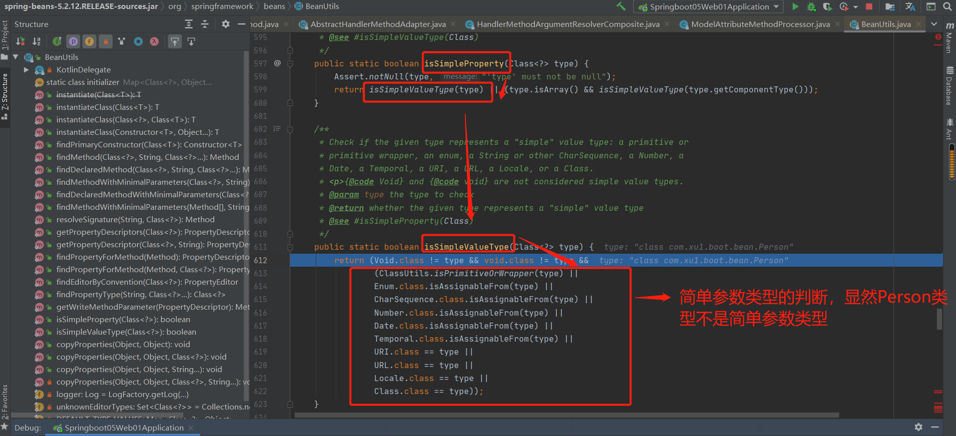Screen dimensions: 956x436
Task: Collapse the isSimpleProperty method fold at line 597
Action: click(290, 63)
